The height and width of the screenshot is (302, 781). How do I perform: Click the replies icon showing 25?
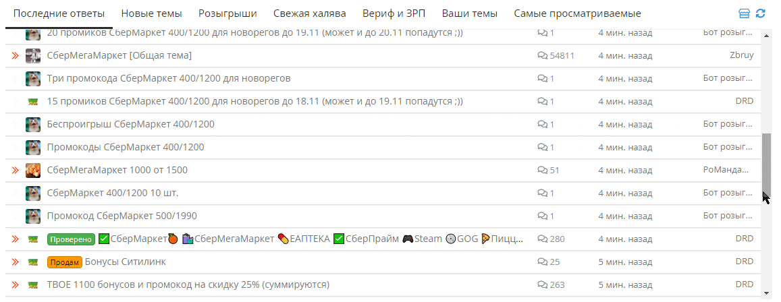[543, 262]
